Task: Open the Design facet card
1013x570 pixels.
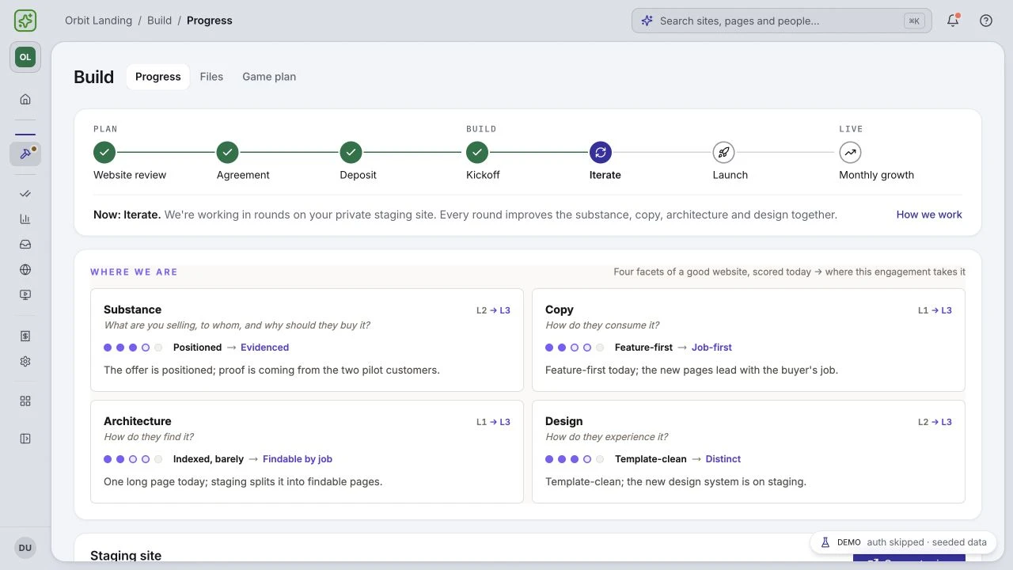Action: [749, 451]
